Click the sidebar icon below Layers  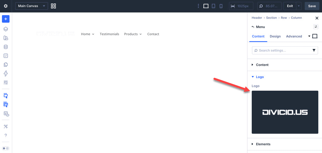[x=6, y=38]
